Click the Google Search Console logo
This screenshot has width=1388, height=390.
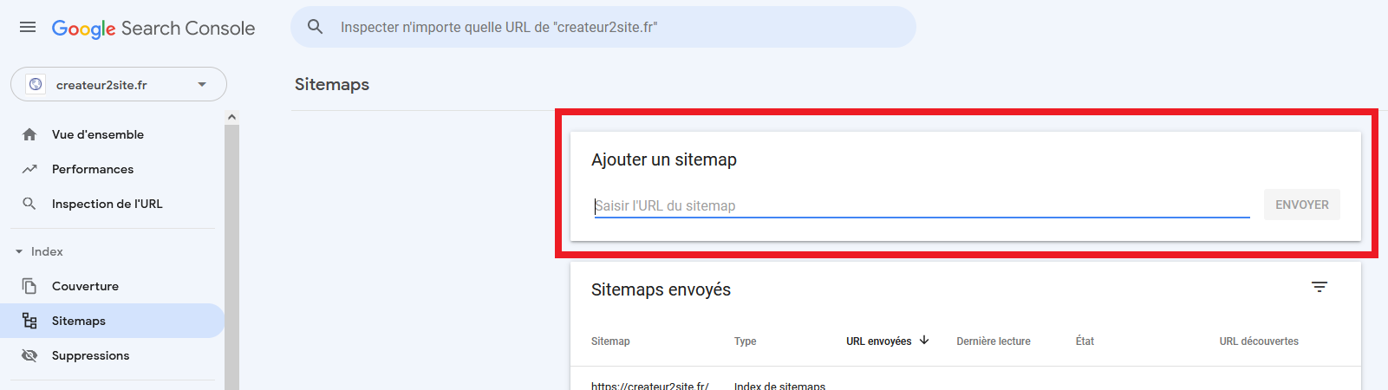pyautogui.click(x=153, y=28)
